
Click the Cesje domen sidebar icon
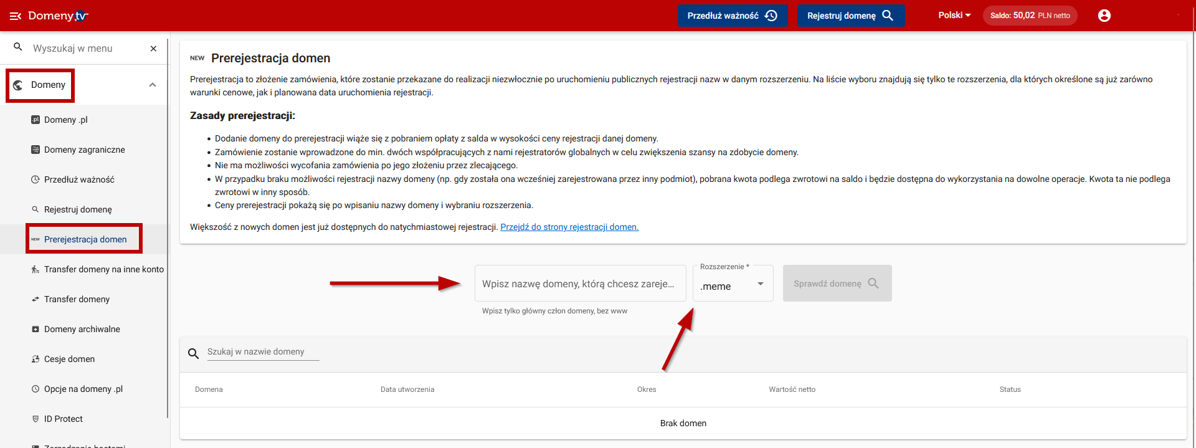pyautogui.click(x=36, y=359)
